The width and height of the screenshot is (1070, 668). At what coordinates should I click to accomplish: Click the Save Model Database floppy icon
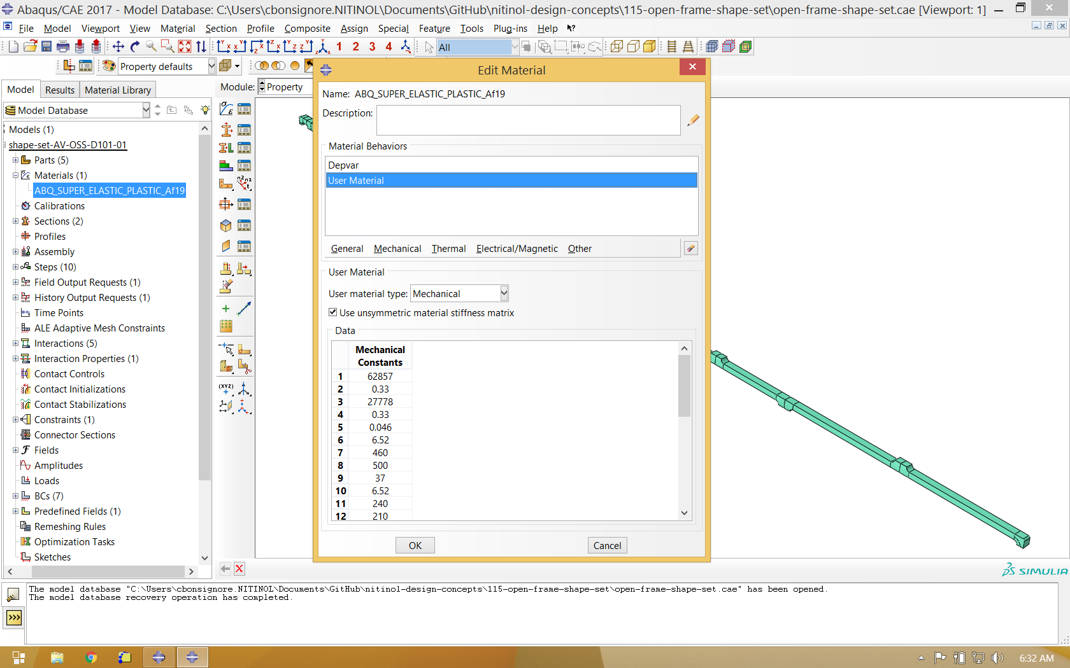coord(46,46)
